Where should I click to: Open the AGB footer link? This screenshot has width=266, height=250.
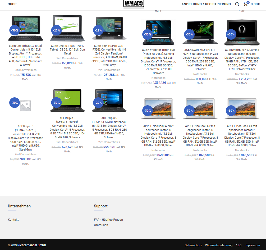(x=238, y=245)
